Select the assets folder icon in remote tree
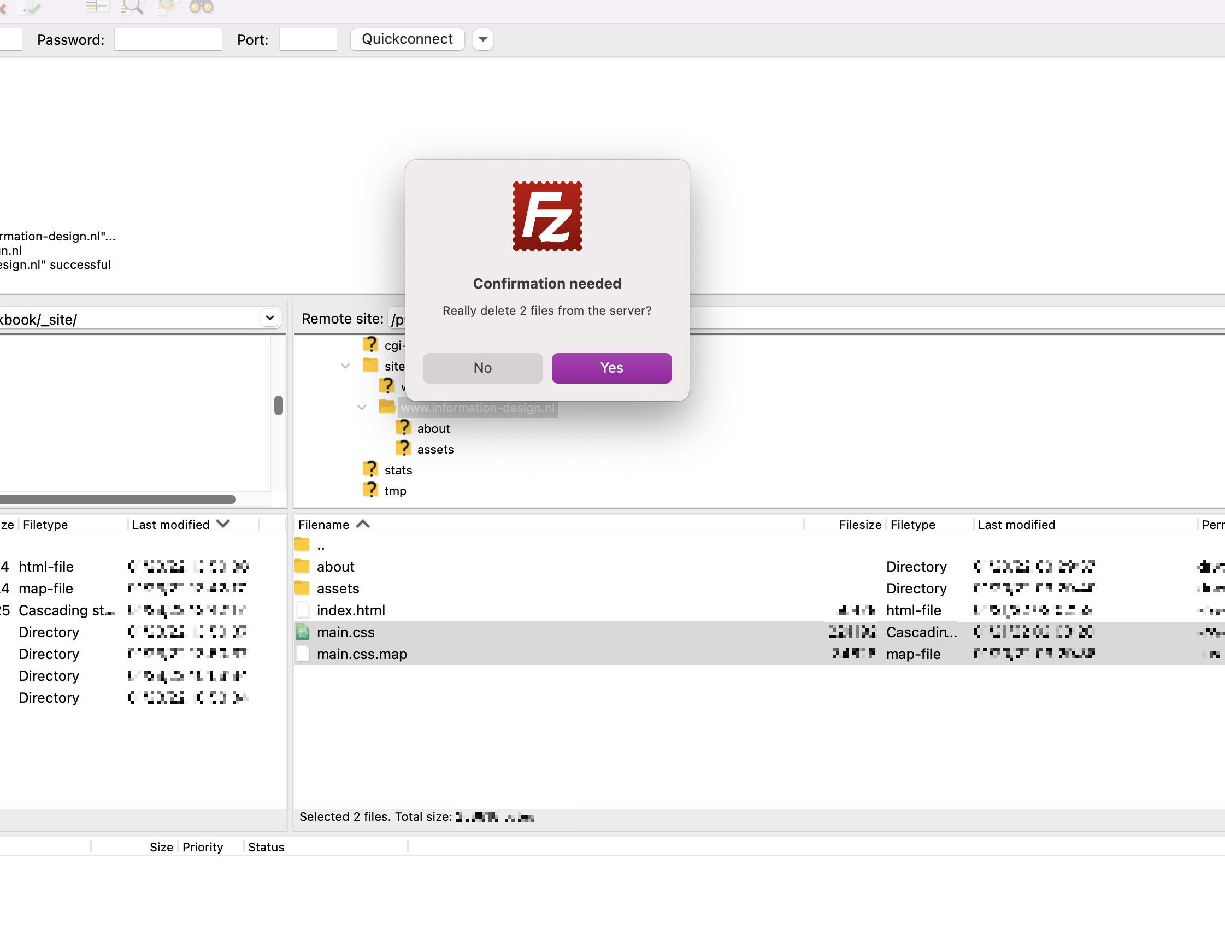Viewport: 1225px width, 929px height. (403, 448)
